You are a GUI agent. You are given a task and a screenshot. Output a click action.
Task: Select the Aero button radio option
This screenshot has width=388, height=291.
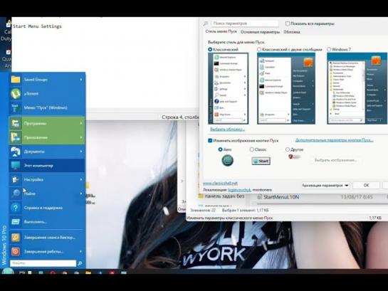coord(220,149)
